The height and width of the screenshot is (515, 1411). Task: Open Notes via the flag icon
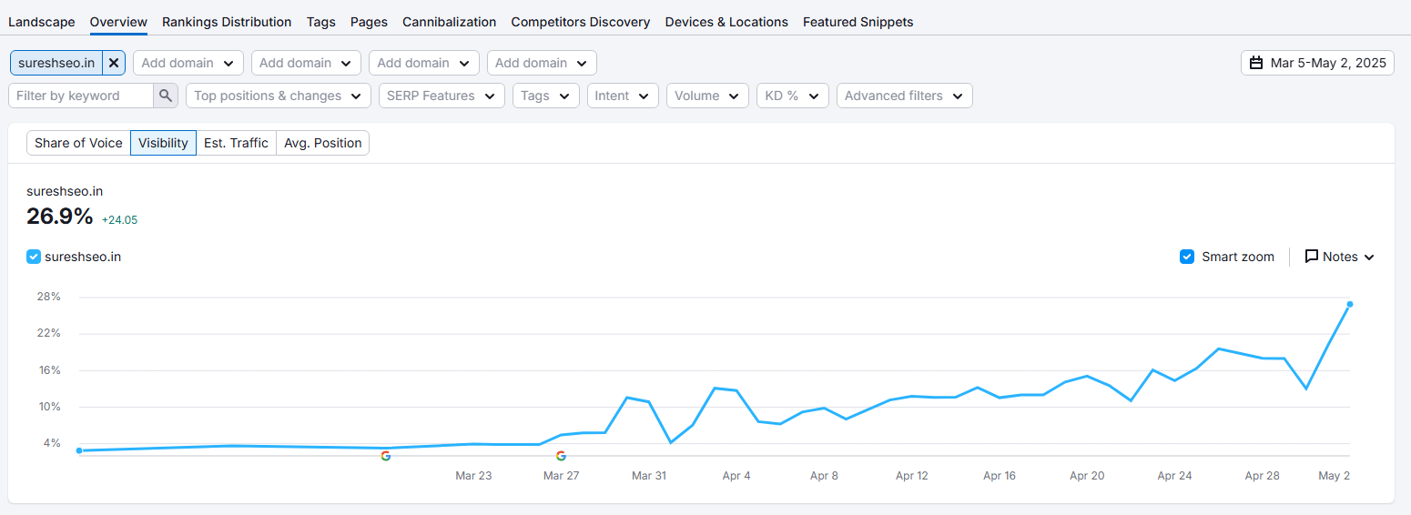click(1312, 257)
